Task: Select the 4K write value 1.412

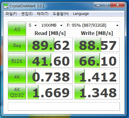Action: (97, 76)
